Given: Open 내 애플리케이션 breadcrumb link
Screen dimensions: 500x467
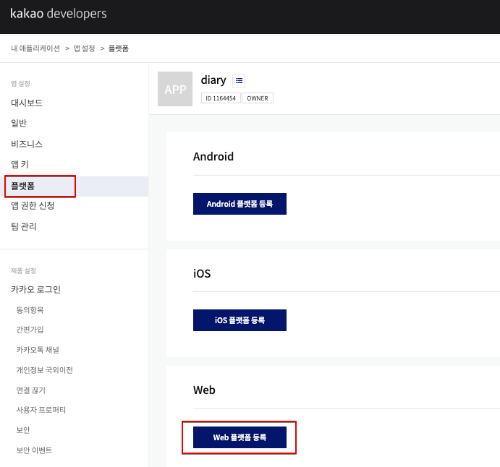Looking at the screenshot, I should (35, 48).
